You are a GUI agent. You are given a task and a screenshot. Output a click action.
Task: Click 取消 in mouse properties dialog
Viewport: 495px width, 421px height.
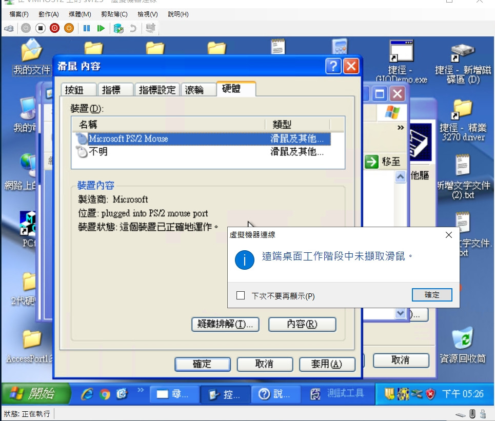tap(265, 364)
